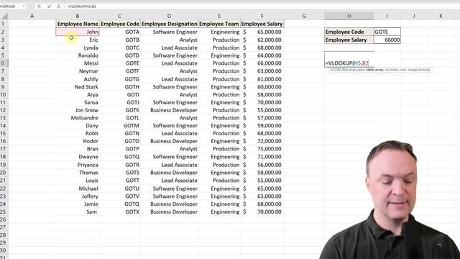Select row 25 header
Image resolution: width=460 pixels, height=259 pixels.
(x=4, y=212)
